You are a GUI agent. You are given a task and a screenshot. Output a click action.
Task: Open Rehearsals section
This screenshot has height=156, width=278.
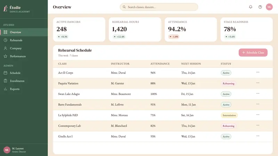coord(24,40)
